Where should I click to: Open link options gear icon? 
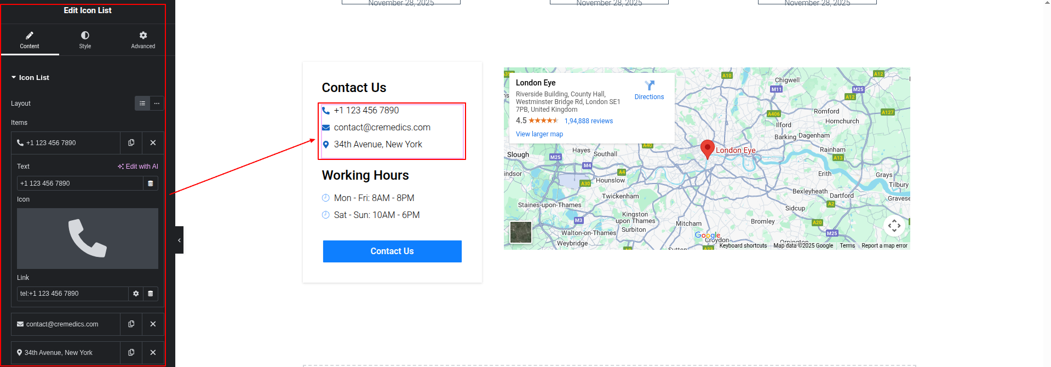136,294
